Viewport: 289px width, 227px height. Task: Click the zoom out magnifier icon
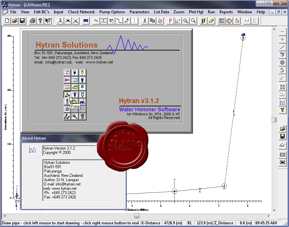(193, 21)
